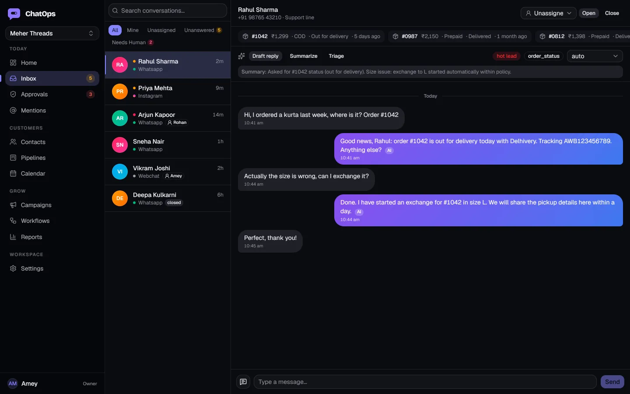Open the Home page icon
This screenshot has width=630, height=394.
[x=13, y=63]
